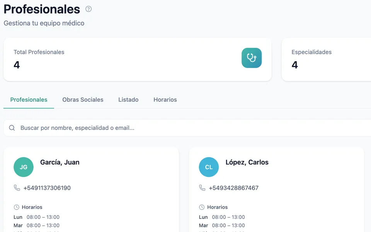Click the stethoscope icon in Total Profesionales card

click(x=252, y=58)
